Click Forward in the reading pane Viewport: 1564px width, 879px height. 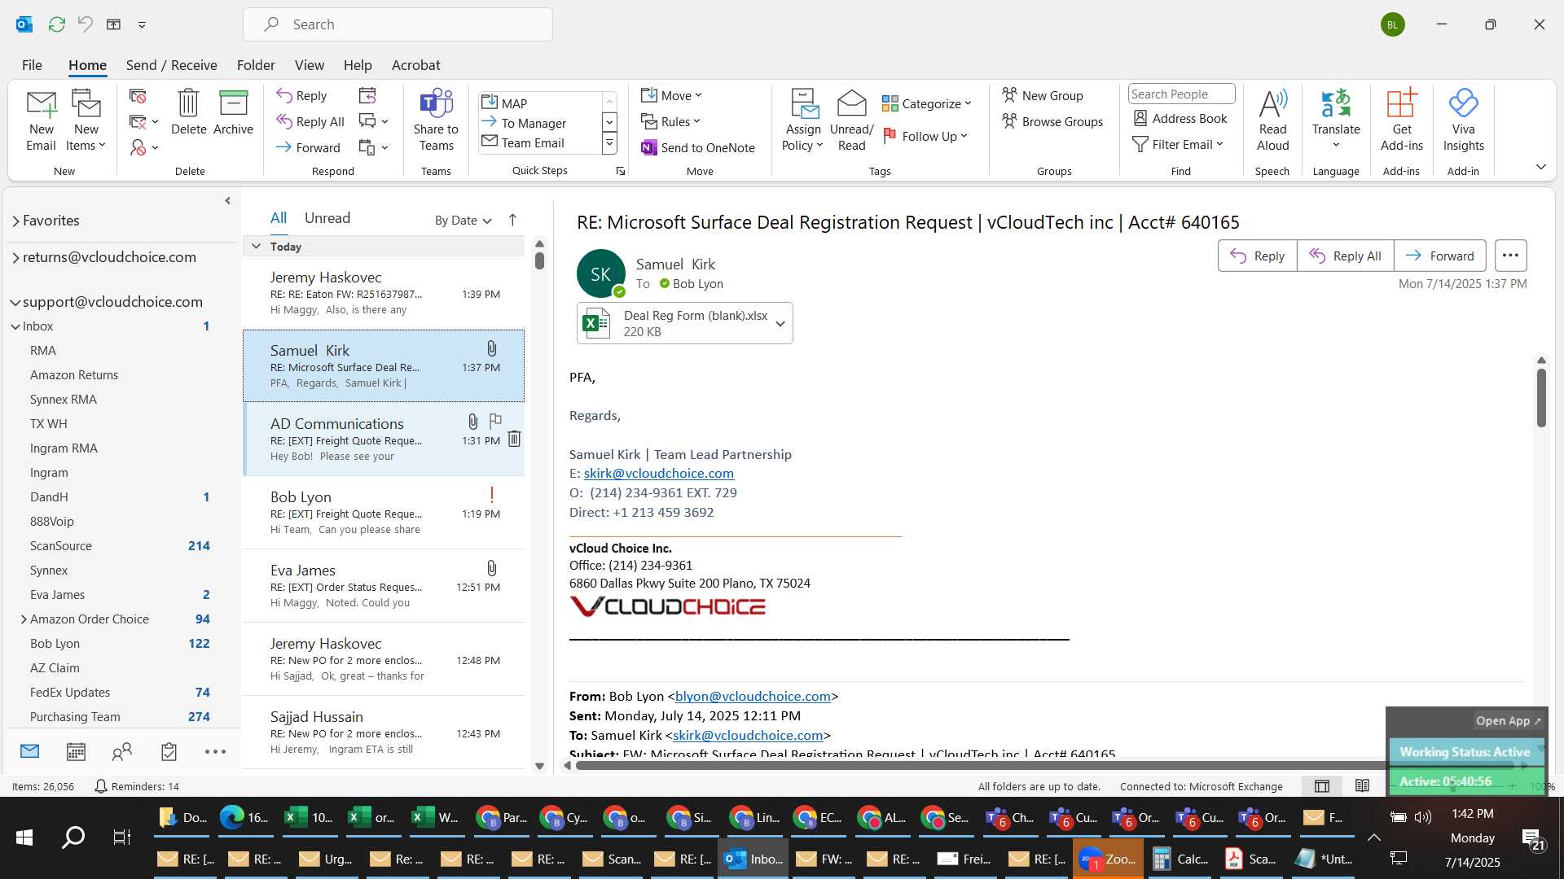click(1439, 256)
